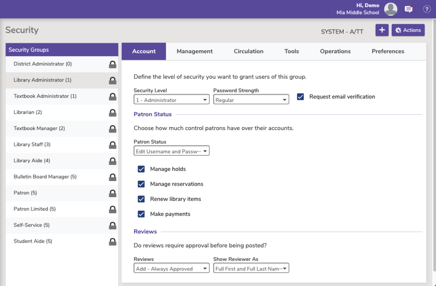Viewport: 436px width, 286px height.
Task: Open the messages chat icon
Action: (409, 9)
